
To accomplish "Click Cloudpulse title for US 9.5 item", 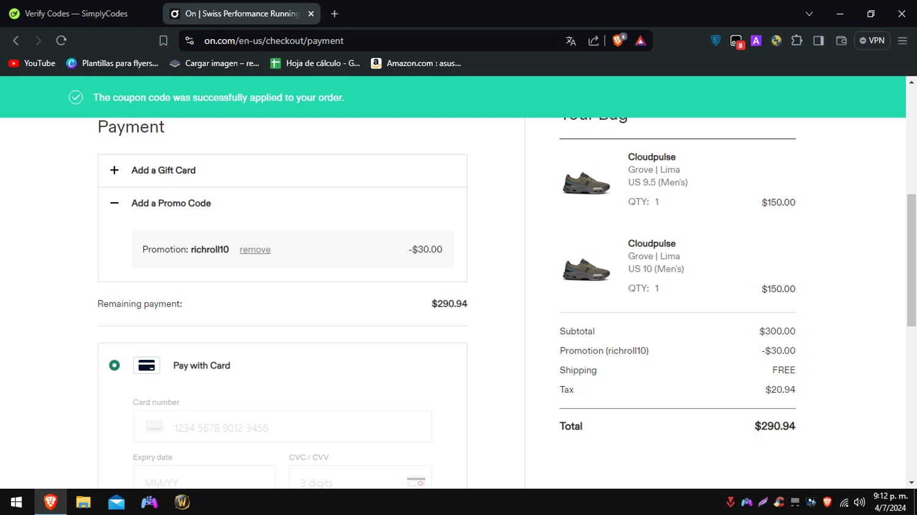I will [x=652, y=157].
